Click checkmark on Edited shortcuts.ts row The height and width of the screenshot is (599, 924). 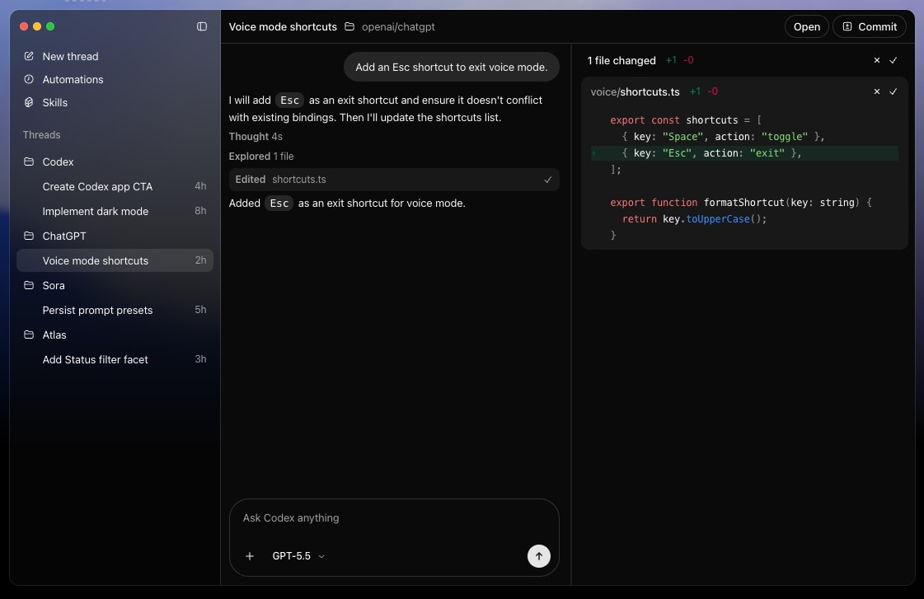(547, 180)
